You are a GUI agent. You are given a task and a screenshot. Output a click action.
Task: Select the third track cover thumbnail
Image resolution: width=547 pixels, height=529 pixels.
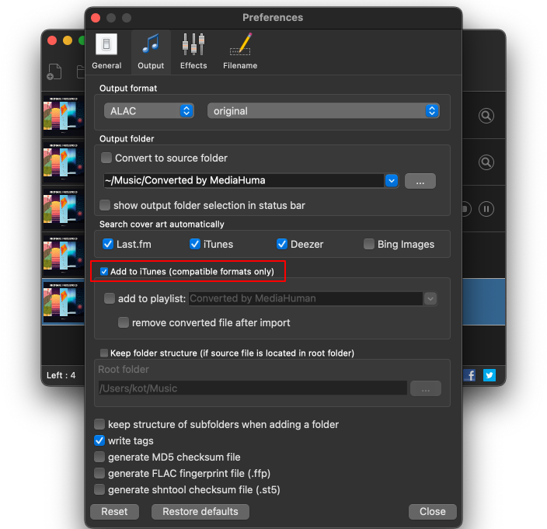tap(64, 208)
